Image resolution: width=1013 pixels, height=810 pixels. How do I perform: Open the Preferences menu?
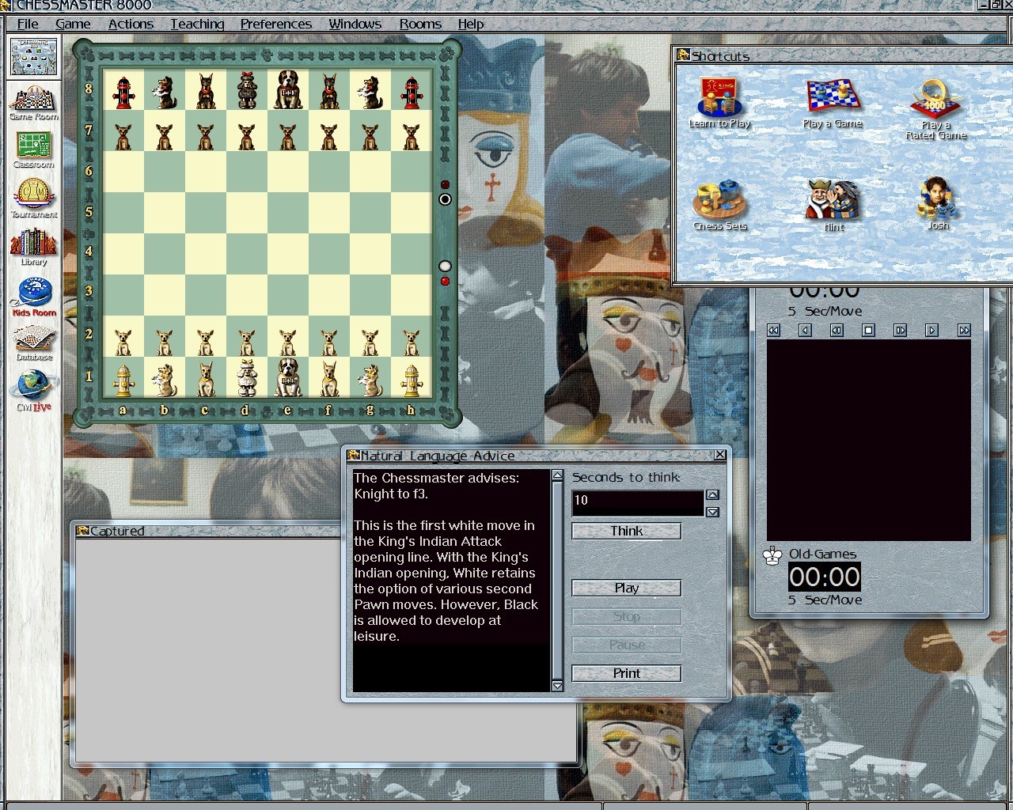(275, 24)
